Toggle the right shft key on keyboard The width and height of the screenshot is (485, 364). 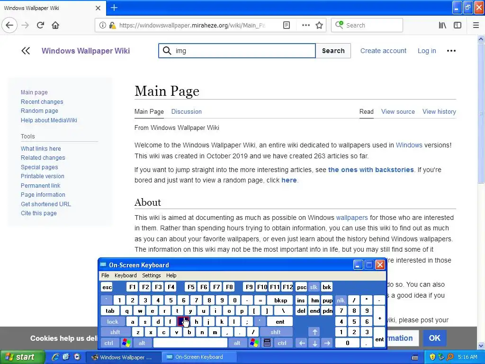tap(276, 332)
